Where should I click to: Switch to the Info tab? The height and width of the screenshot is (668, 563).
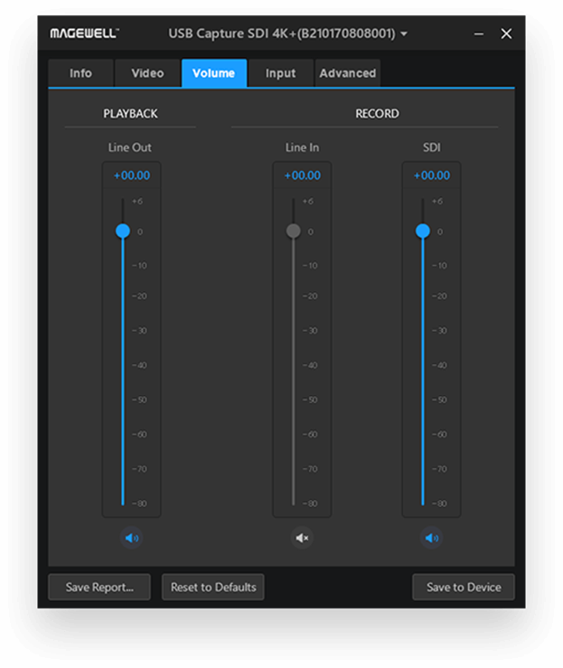point(81,73)
